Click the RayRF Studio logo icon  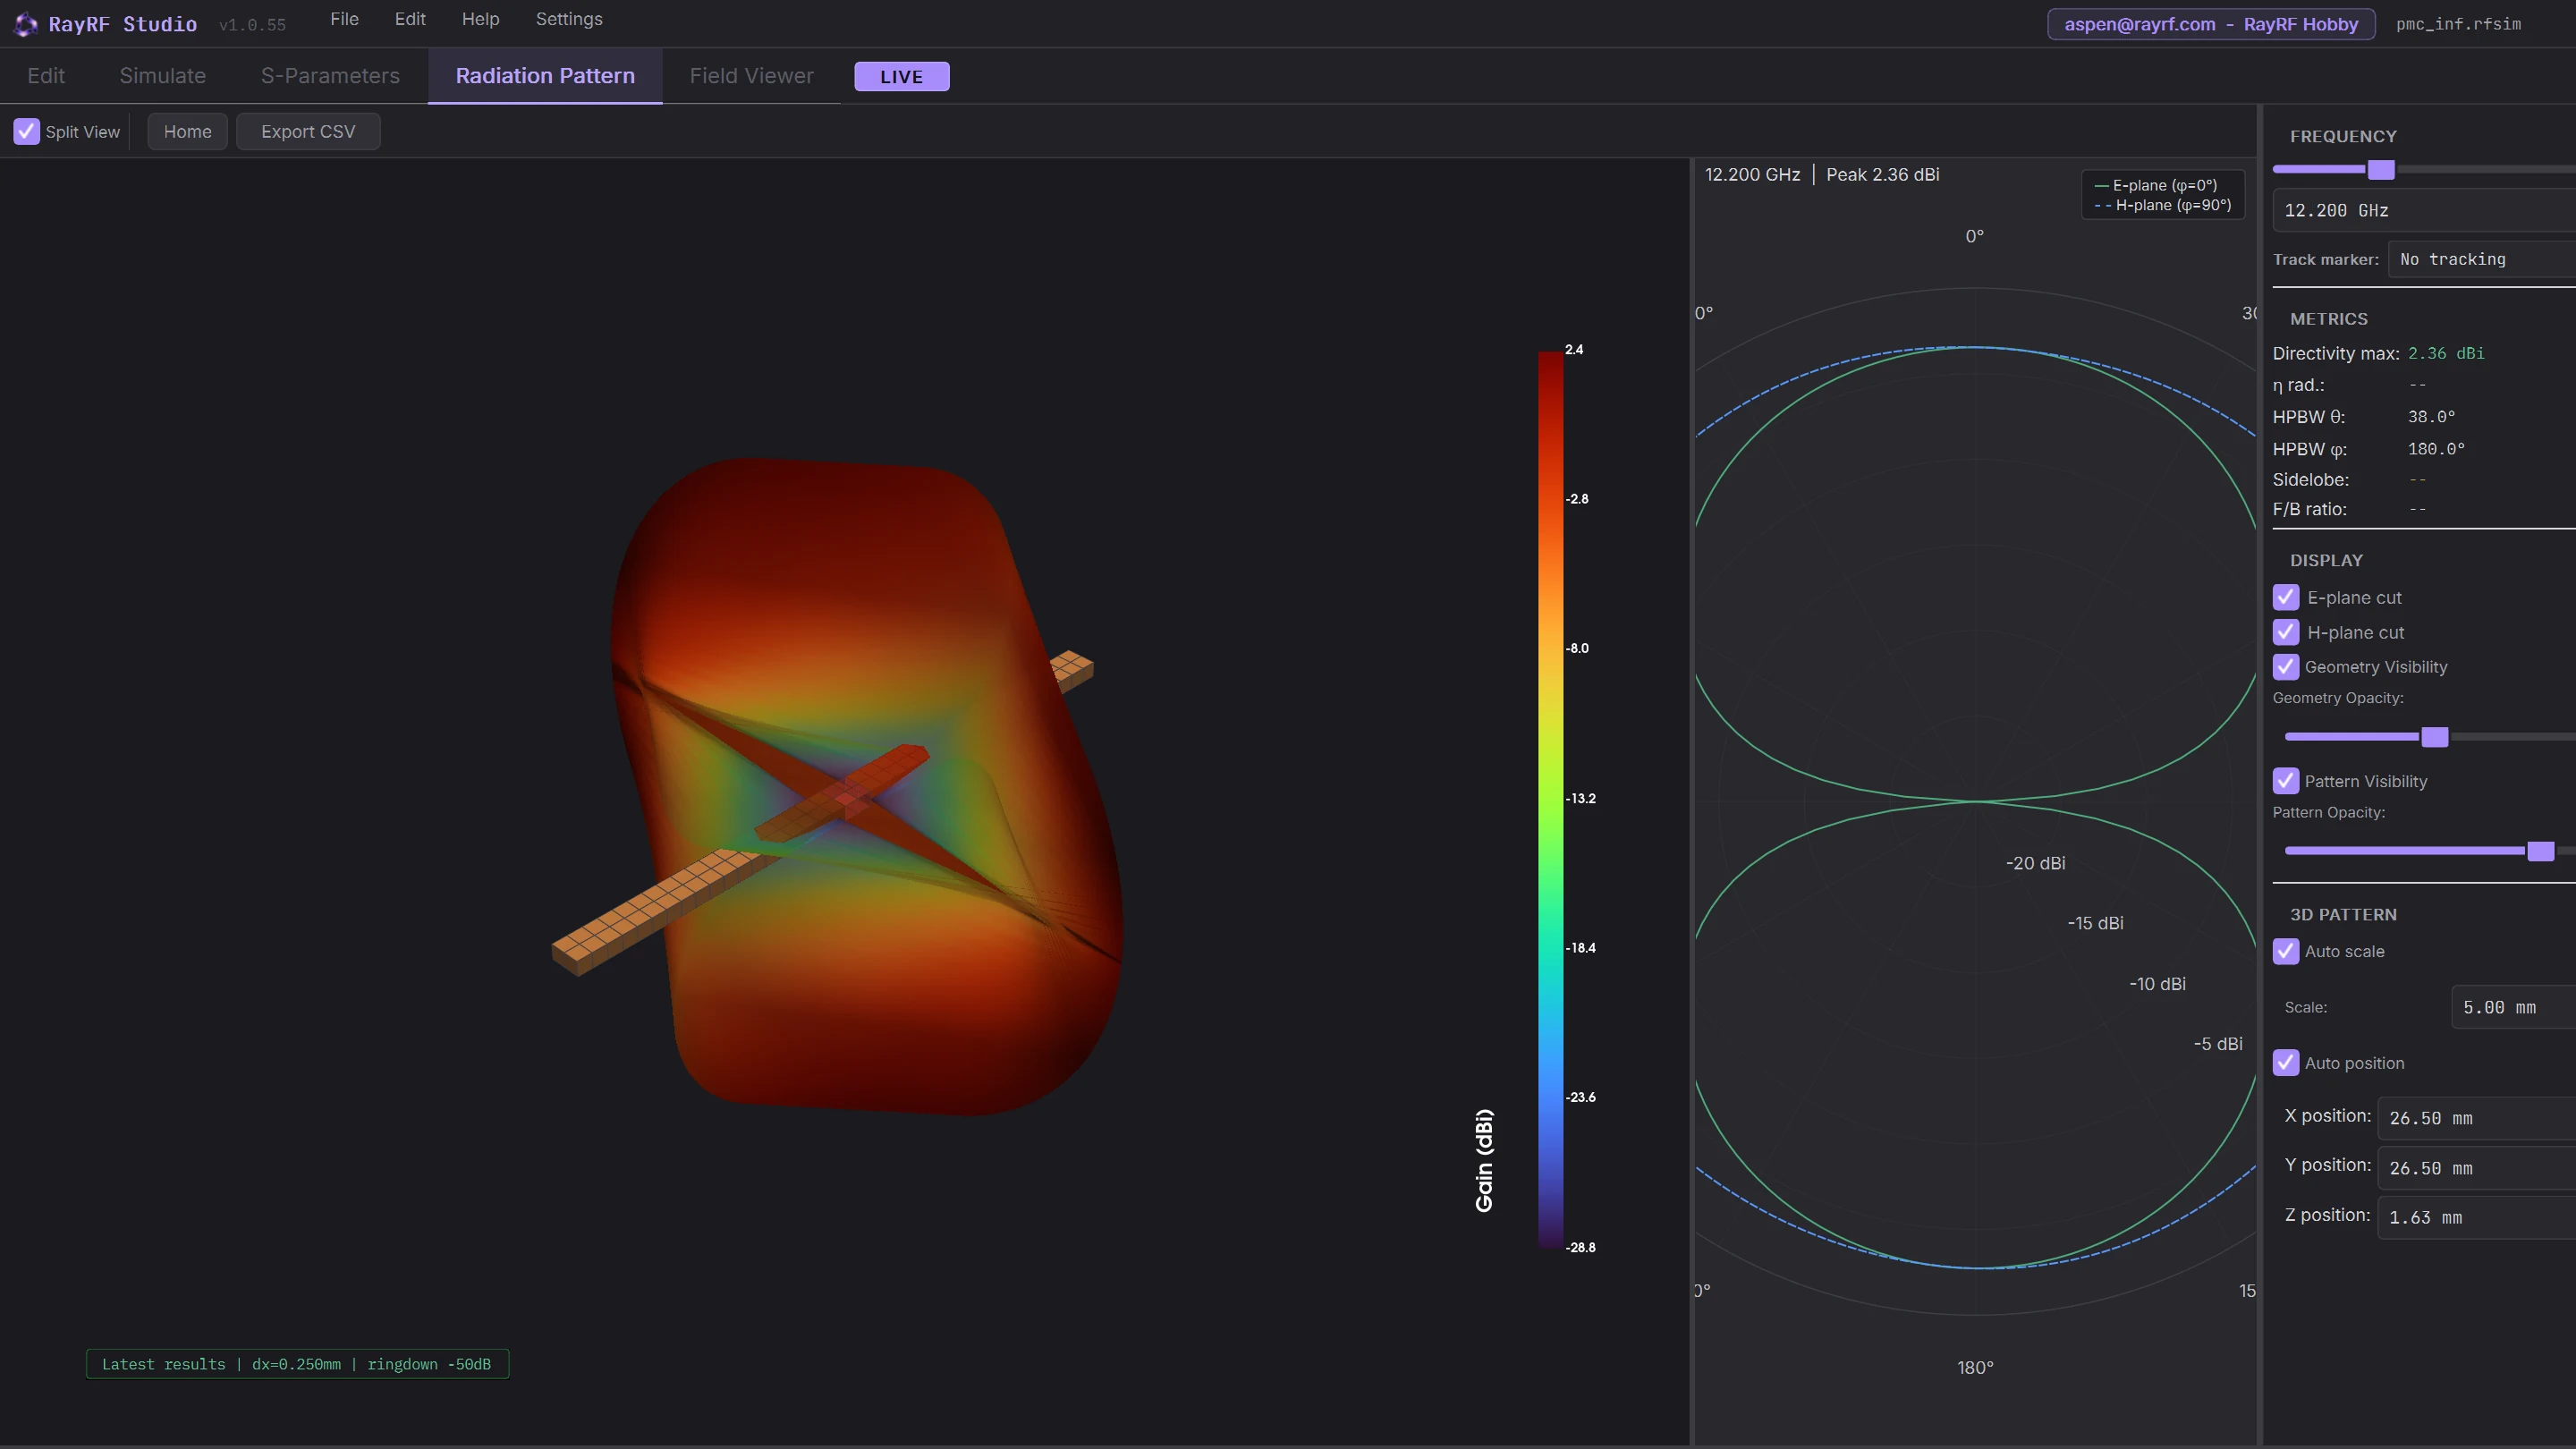coord(25,24)
